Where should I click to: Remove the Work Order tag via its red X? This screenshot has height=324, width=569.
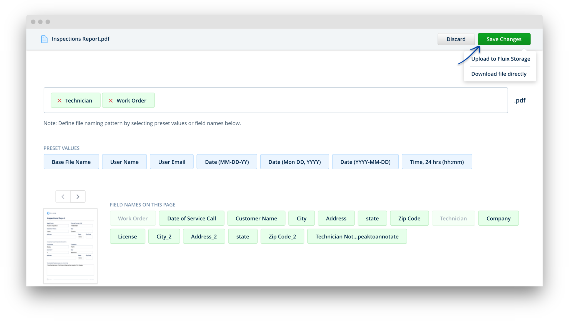(111, 100)
